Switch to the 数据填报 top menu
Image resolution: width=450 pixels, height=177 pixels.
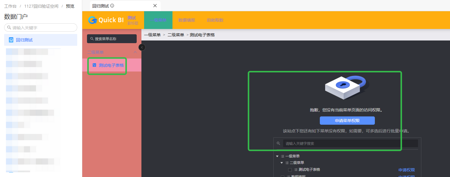pyautogui.click(x=187, y=20)
